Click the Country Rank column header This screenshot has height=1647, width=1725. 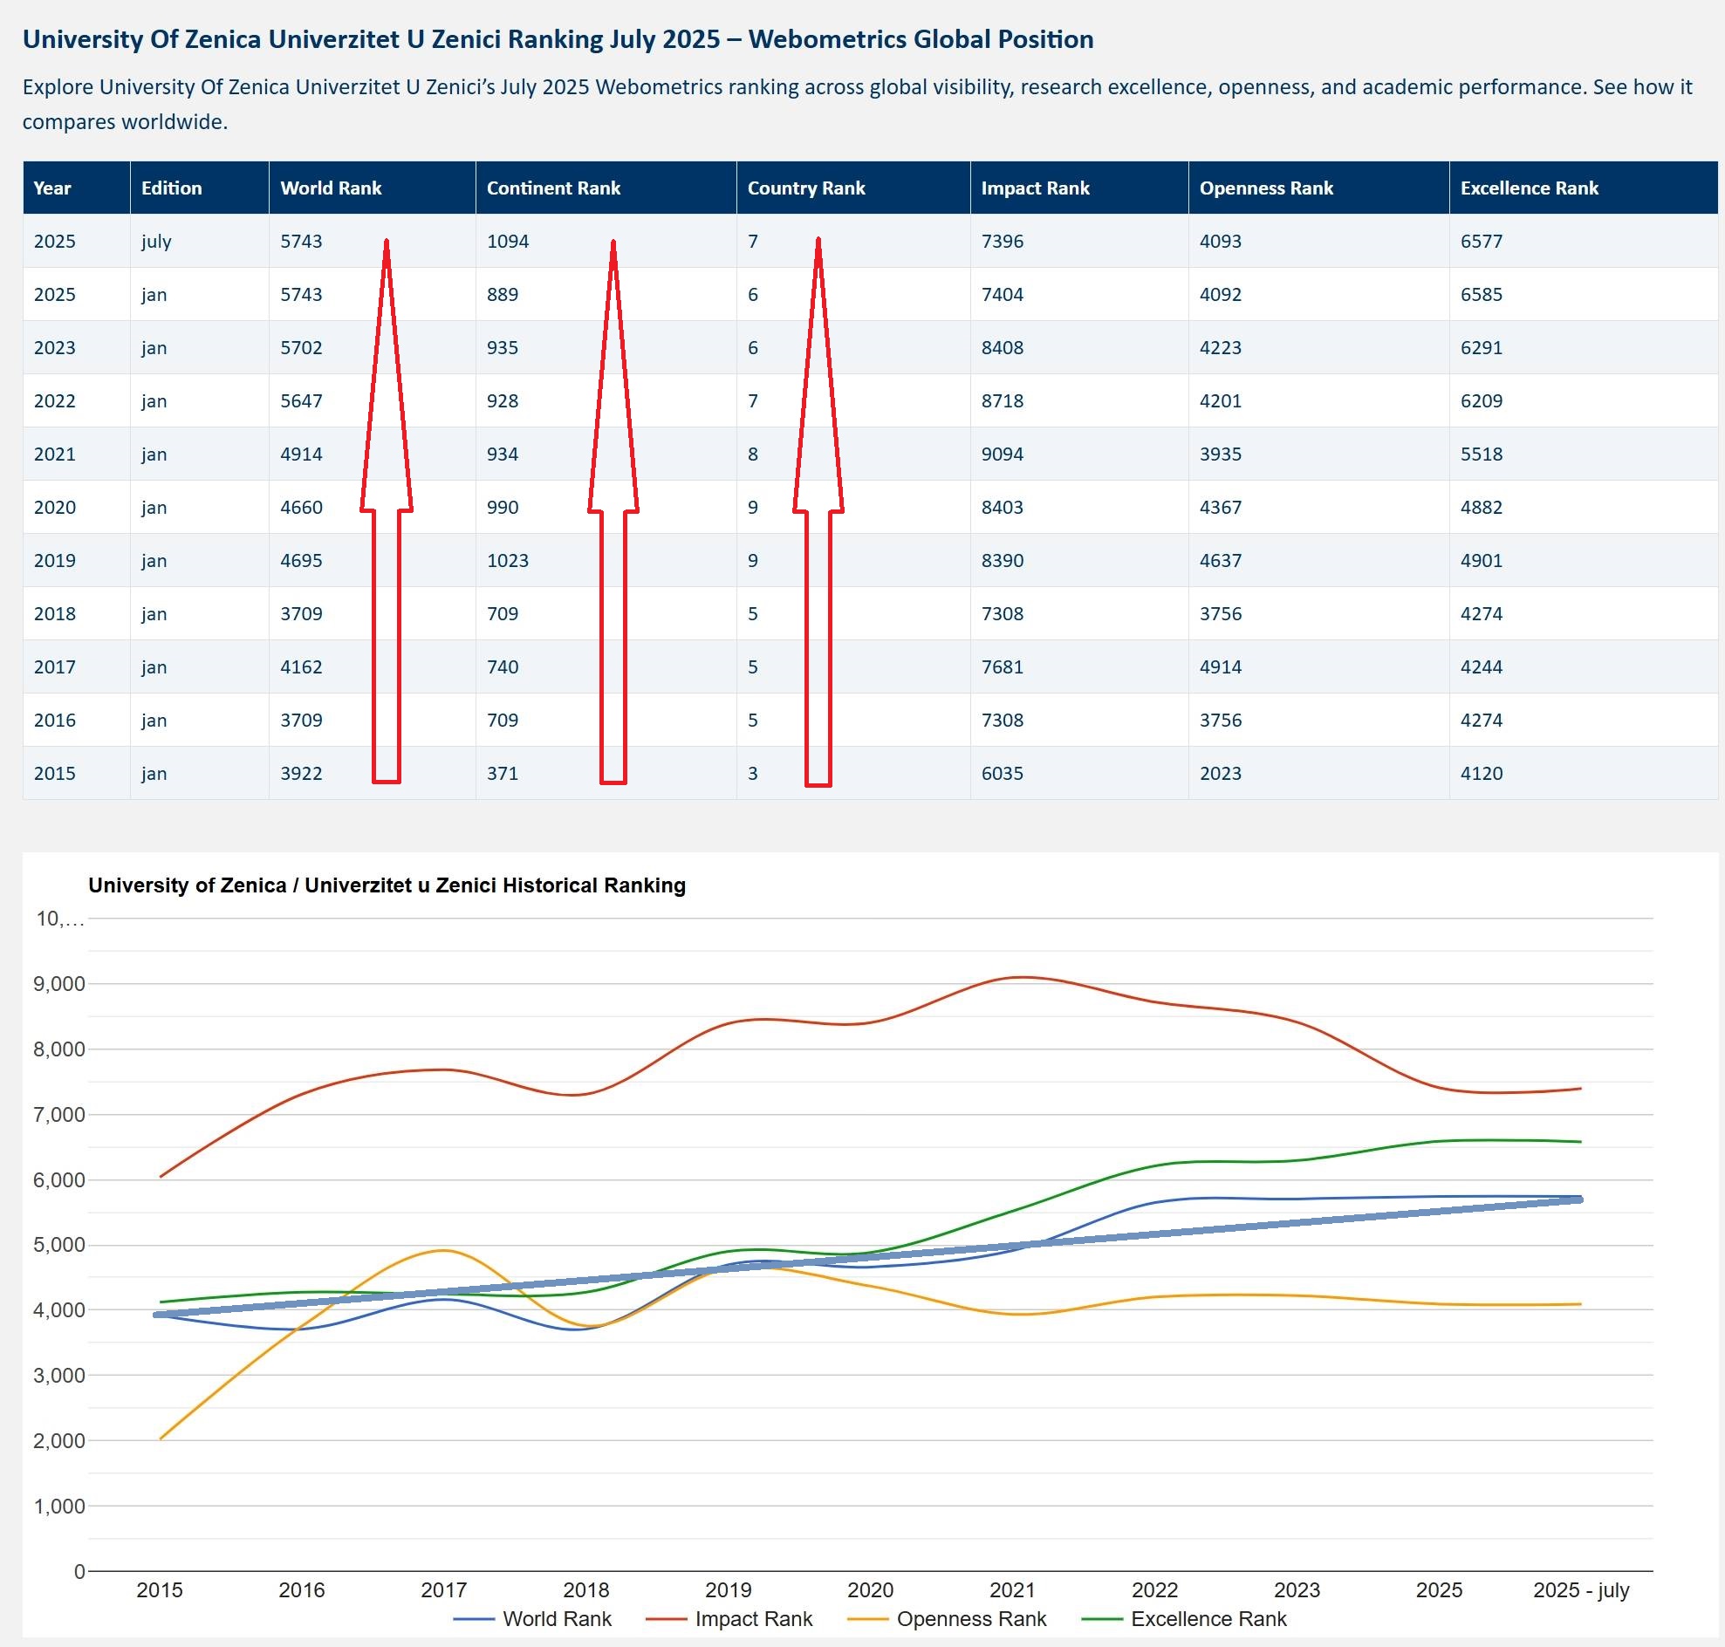805,188
